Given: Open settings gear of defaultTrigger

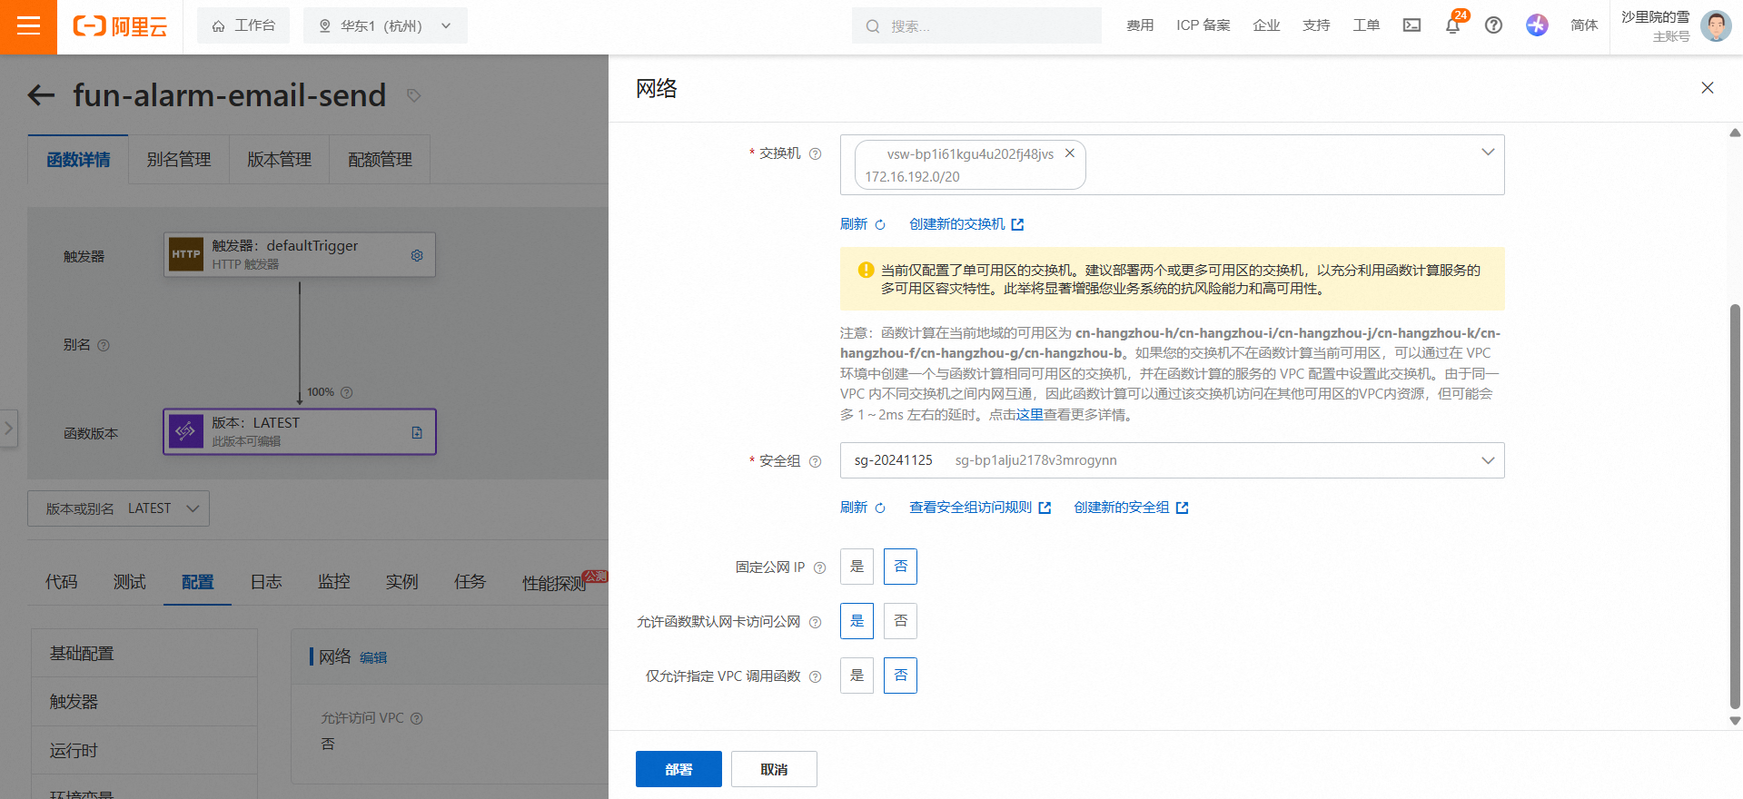Looking at the screenshot, I should tap(417, 255).
